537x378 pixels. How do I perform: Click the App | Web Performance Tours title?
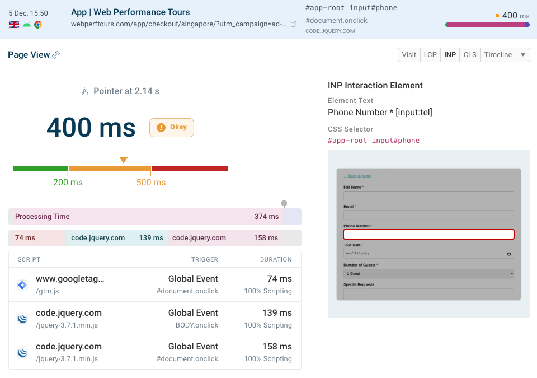[x=130, y=12]
